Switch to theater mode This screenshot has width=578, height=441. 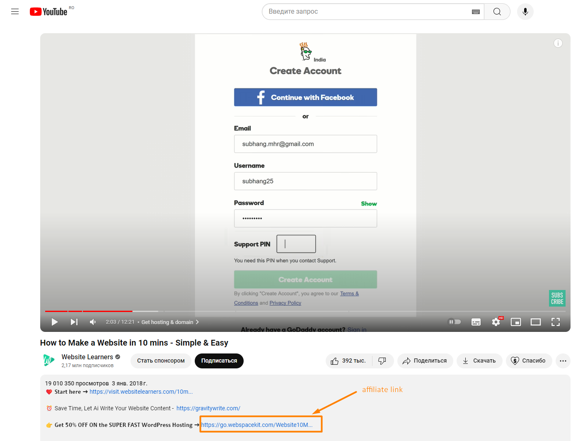coord(535,322)
